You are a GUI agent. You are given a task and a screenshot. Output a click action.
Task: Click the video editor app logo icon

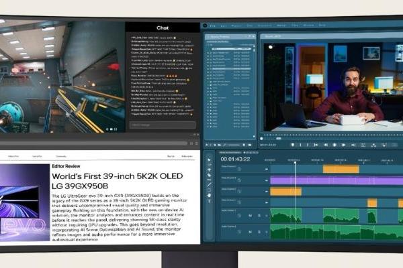(x=205, y=25)
